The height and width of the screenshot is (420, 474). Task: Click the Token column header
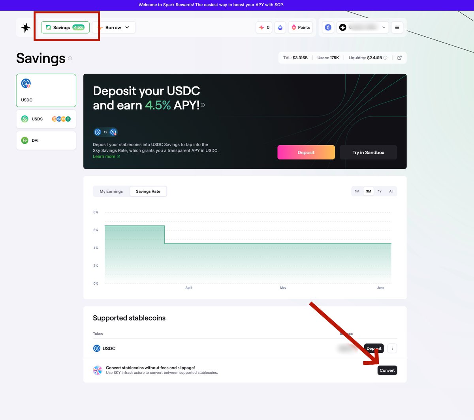pyautogui.click(x=98, y=334)
